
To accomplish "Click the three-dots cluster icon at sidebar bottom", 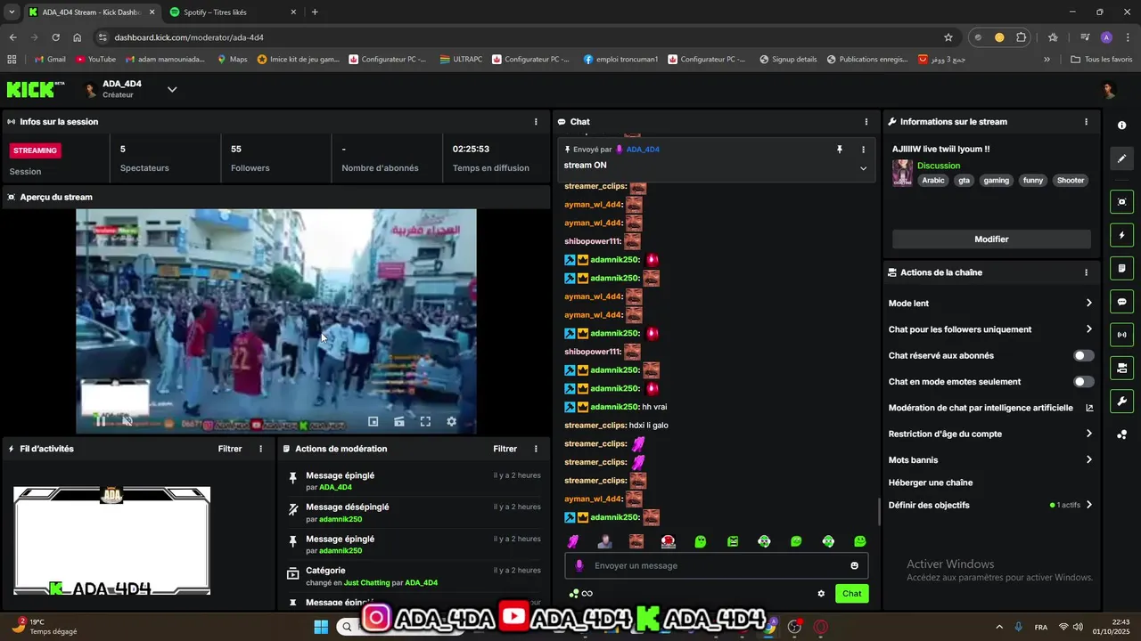I will click(1121, 434).
